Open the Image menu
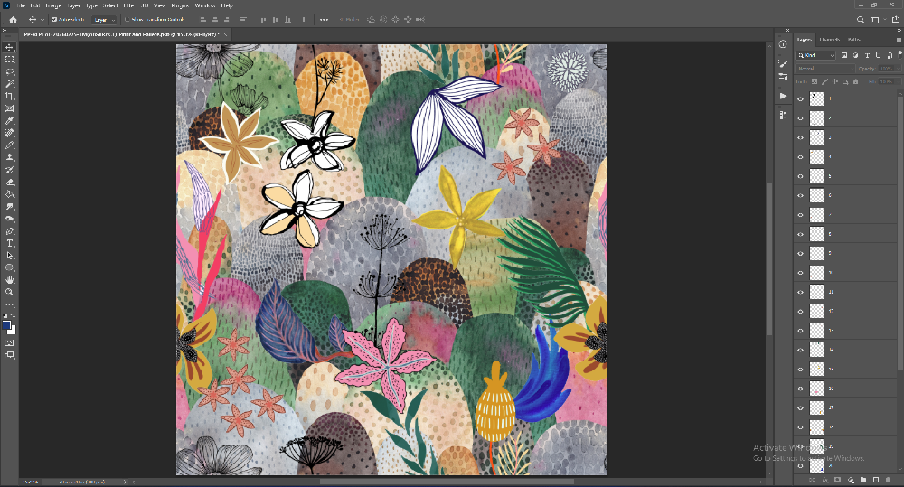This screenshot has height=487, width=904. pyautogui.click(x=53, y=5)
